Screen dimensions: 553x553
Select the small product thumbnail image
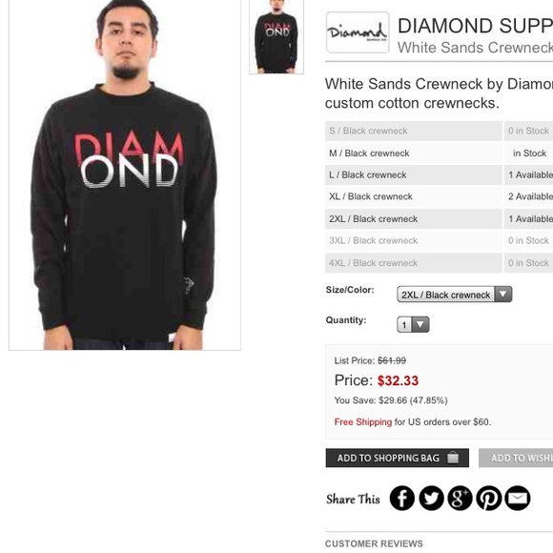pyautogui.click(x=276, y=36)
